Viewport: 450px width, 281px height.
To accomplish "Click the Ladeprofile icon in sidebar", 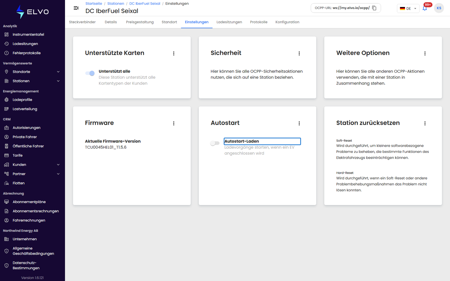I will [x=6, y=100].
